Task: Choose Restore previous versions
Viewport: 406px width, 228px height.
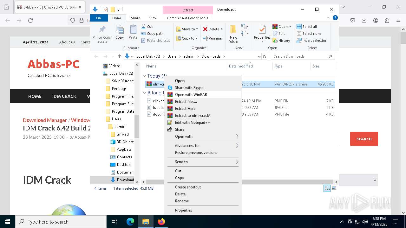Action: 203,153
